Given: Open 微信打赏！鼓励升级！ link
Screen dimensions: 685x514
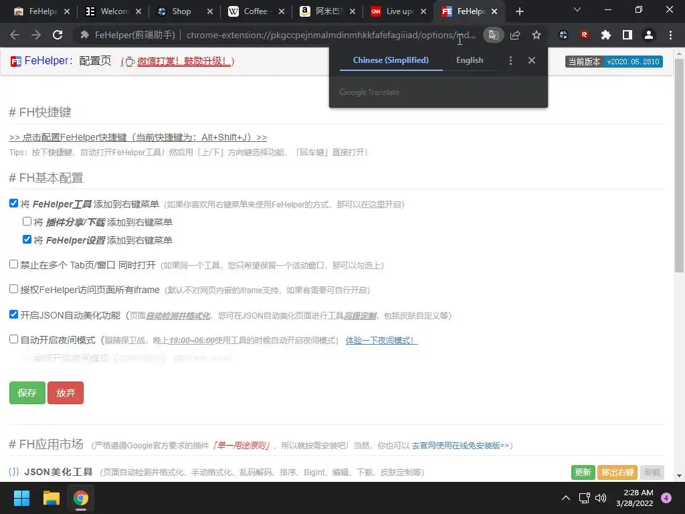Looking at the screenshot, I should click(x=184, y=62).
